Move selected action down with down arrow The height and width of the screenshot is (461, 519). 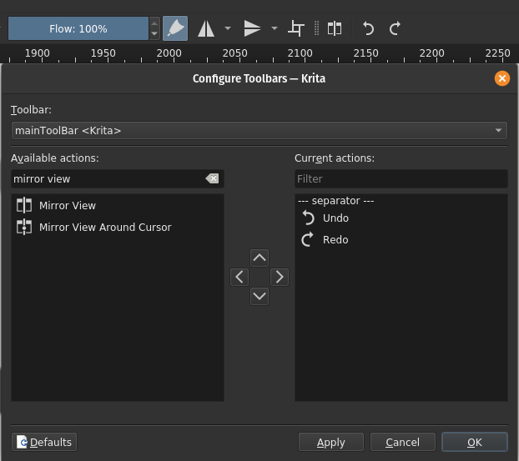click(x=259, y=296)
